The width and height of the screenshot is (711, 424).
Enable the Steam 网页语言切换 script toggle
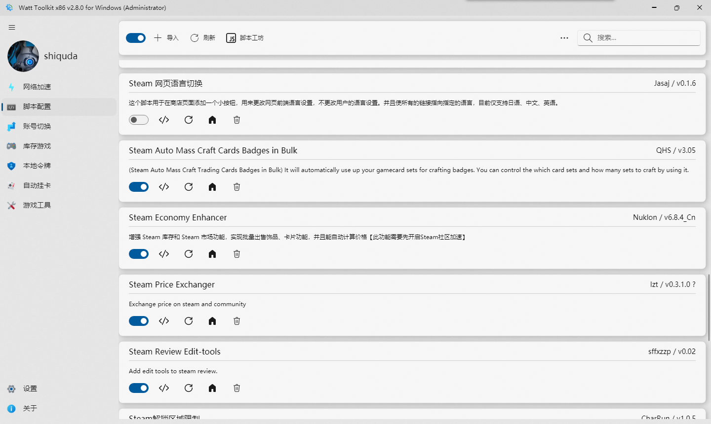[139, 120]
